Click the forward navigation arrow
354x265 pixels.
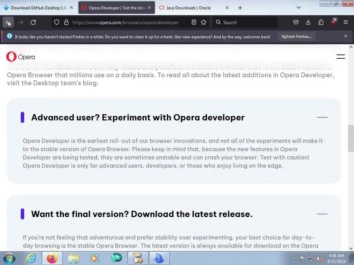(x=21, y=22)
